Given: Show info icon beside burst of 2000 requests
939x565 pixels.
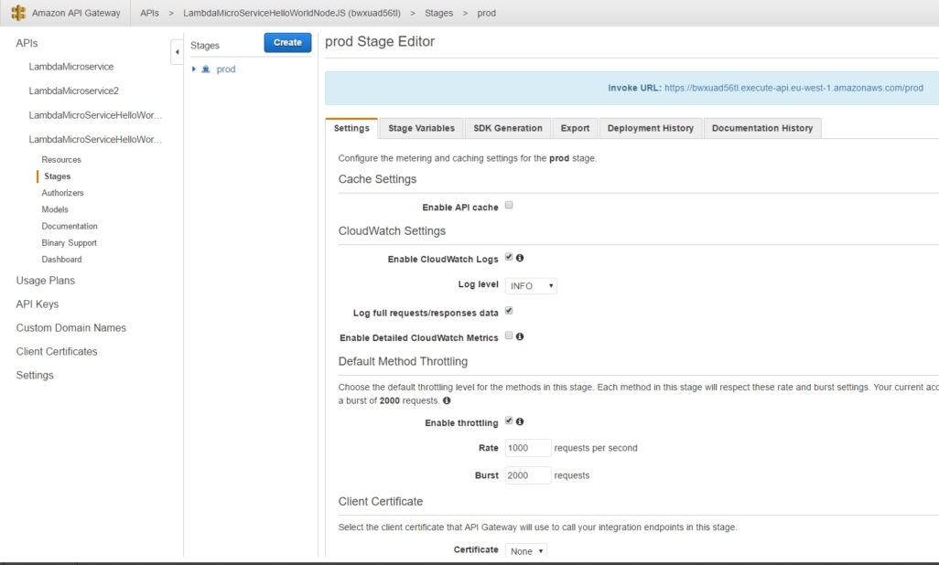Looking at the screenshot, I should 447,400.
